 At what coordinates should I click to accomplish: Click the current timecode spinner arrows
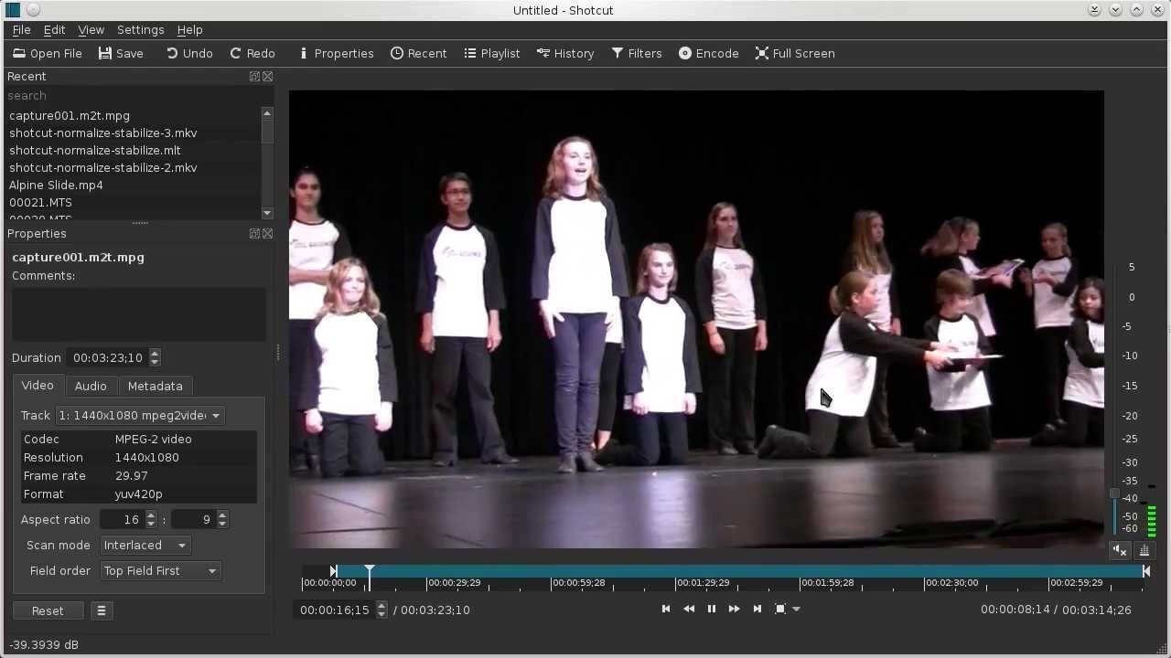(381, 610)
